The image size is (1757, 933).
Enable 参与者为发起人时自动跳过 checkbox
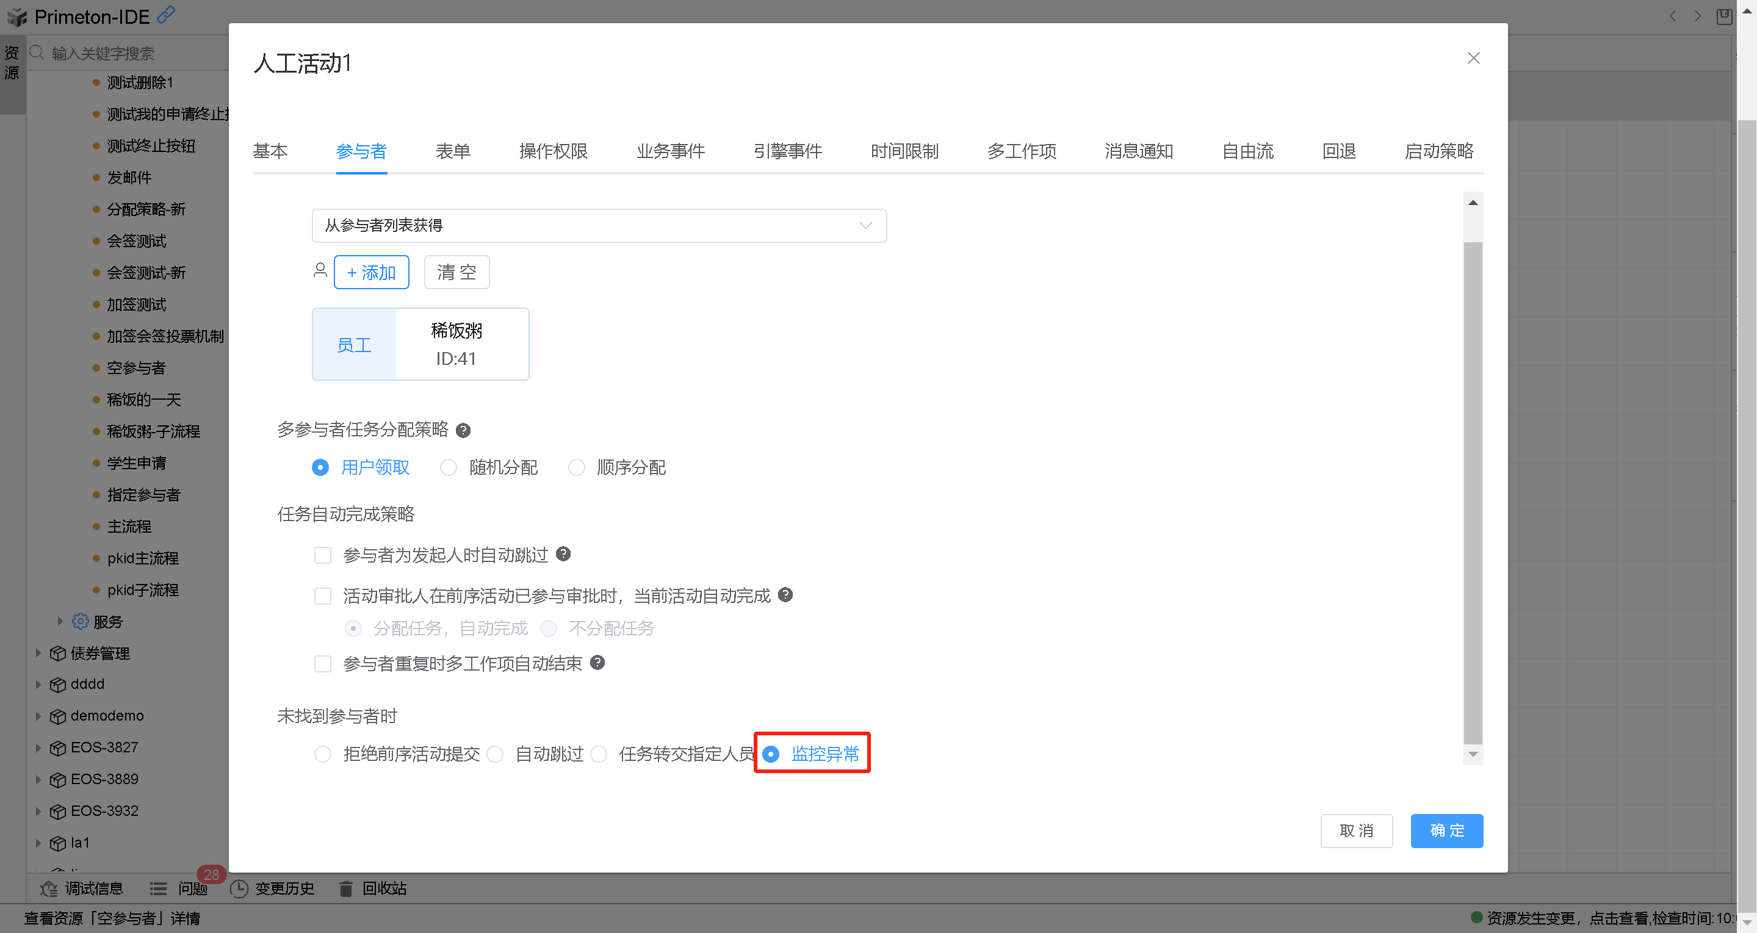pyautogui.click(x=323, y=555)
